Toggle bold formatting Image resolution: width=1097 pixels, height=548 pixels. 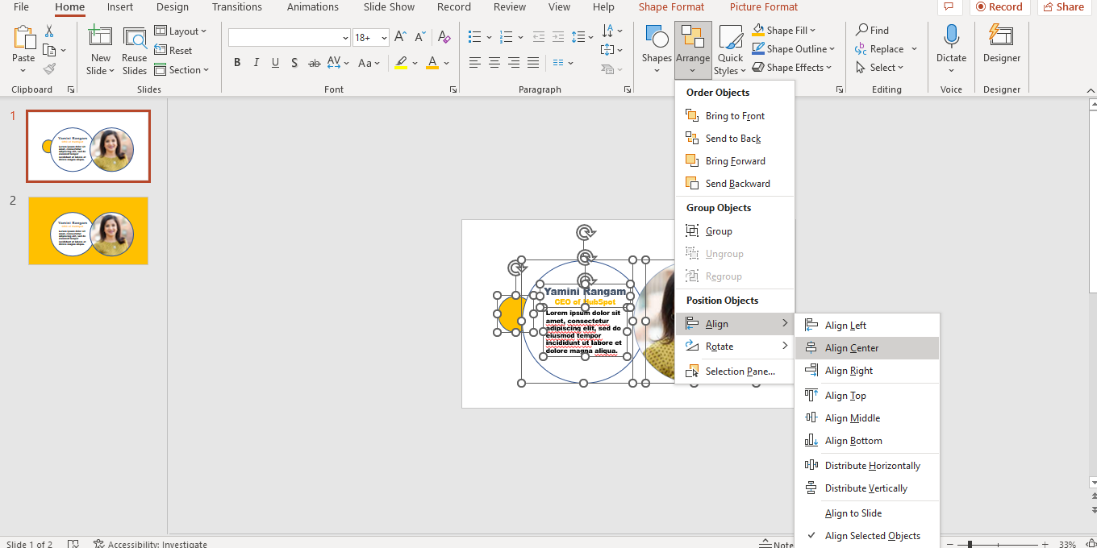tap(236, 63)
